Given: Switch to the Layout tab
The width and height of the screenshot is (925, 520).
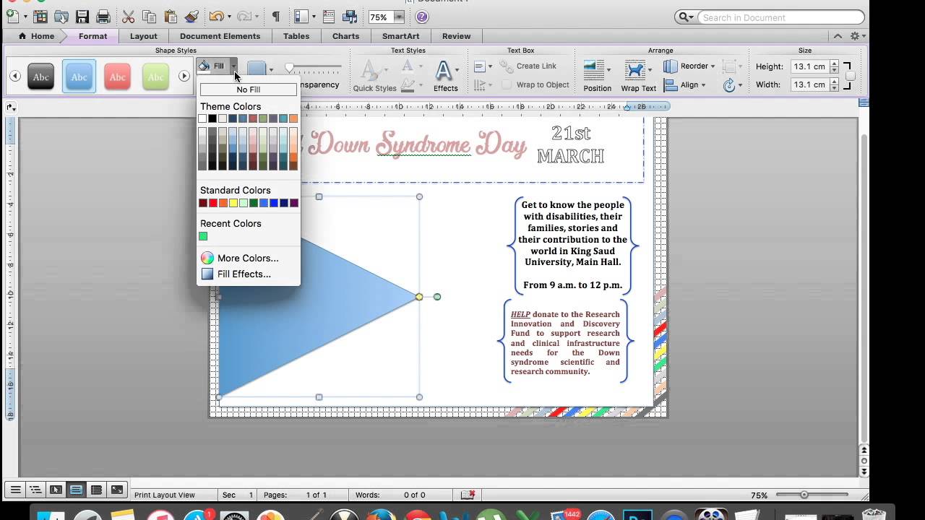Looking at the screenshot, I should 143,36.
